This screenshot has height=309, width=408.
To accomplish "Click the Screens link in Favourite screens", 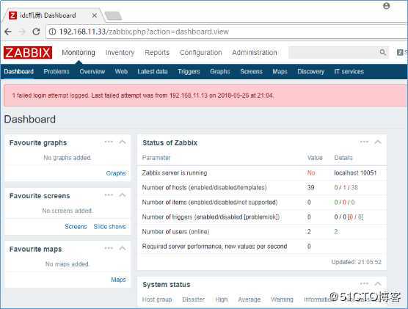I will pyautogui.click(x=76, y=227).
